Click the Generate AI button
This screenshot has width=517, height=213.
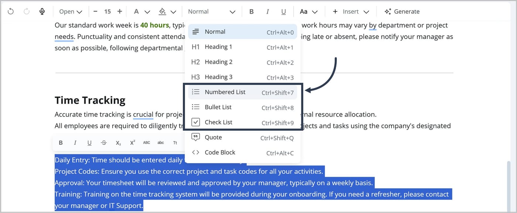(x=402, y=11)
